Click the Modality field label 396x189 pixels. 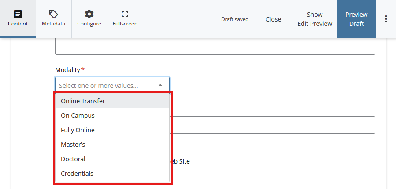[x=67, y=70]
